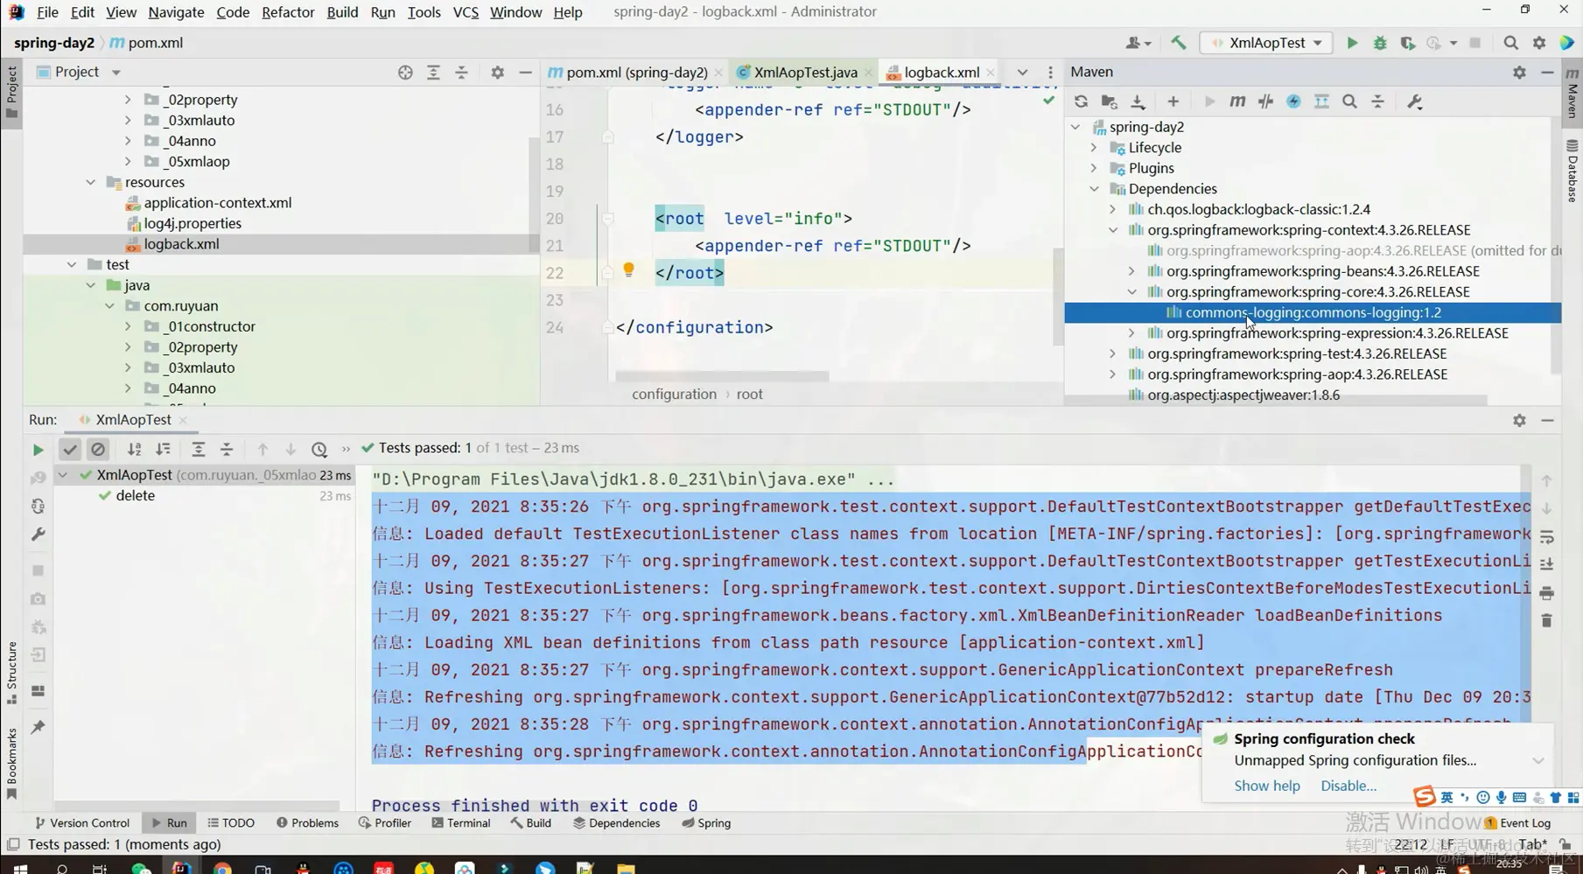Viewport: 1583px width, 874px height.
Task: Open the Terminal tool window tab
Action: 461,822
